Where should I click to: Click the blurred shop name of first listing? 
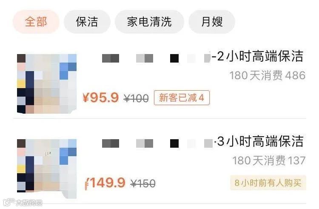tap(156, 58)
